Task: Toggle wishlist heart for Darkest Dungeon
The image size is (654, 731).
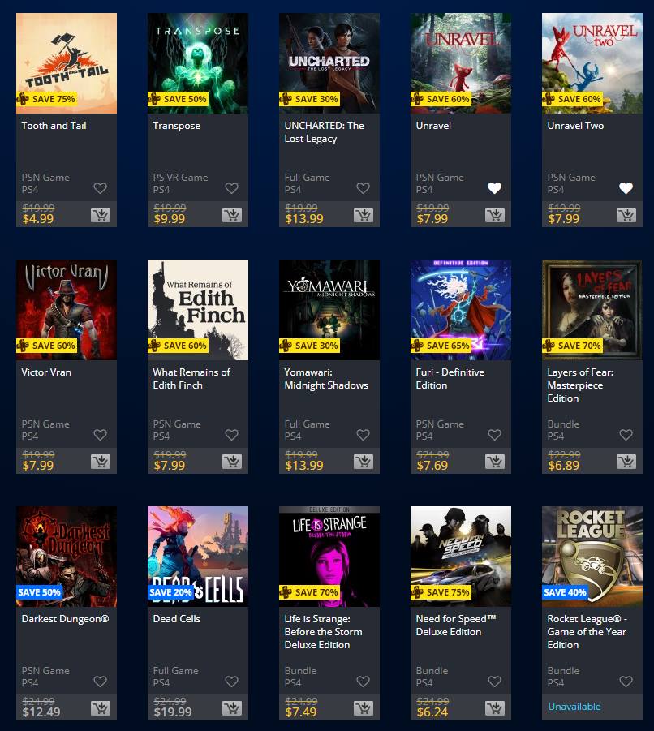Action: tap(101, 682)
